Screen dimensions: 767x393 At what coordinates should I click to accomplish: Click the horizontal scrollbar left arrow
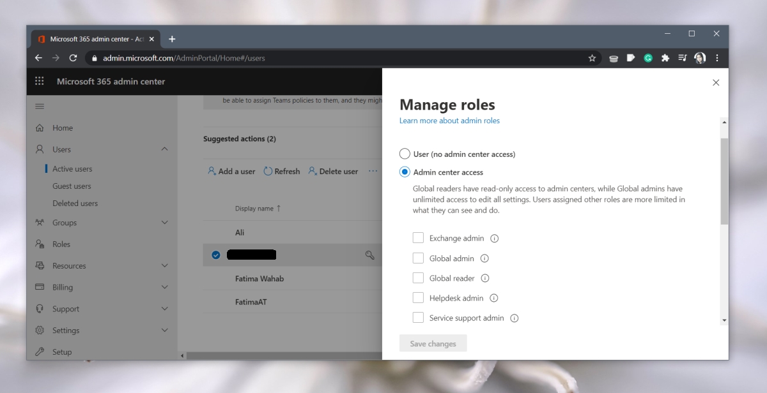tap(182, 355)
